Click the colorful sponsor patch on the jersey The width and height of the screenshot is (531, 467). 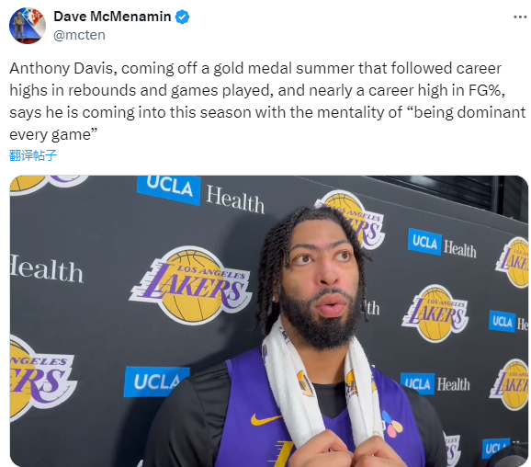(391, 424)
